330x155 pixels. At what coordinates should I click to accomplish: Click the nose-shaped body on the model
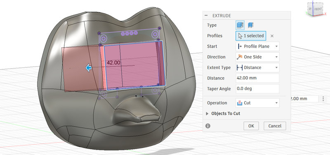tap(137, 111)
